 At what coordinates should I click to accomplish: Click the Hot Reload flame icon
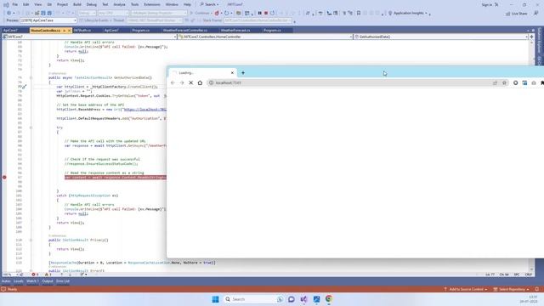(x=217, y=14)
